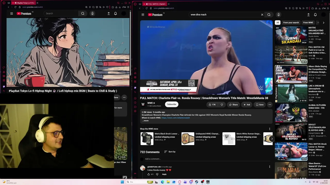The height and width of the screenshot is (185, 330).
Task: Select the 'From WWE' filter chip
Action: 308,23
